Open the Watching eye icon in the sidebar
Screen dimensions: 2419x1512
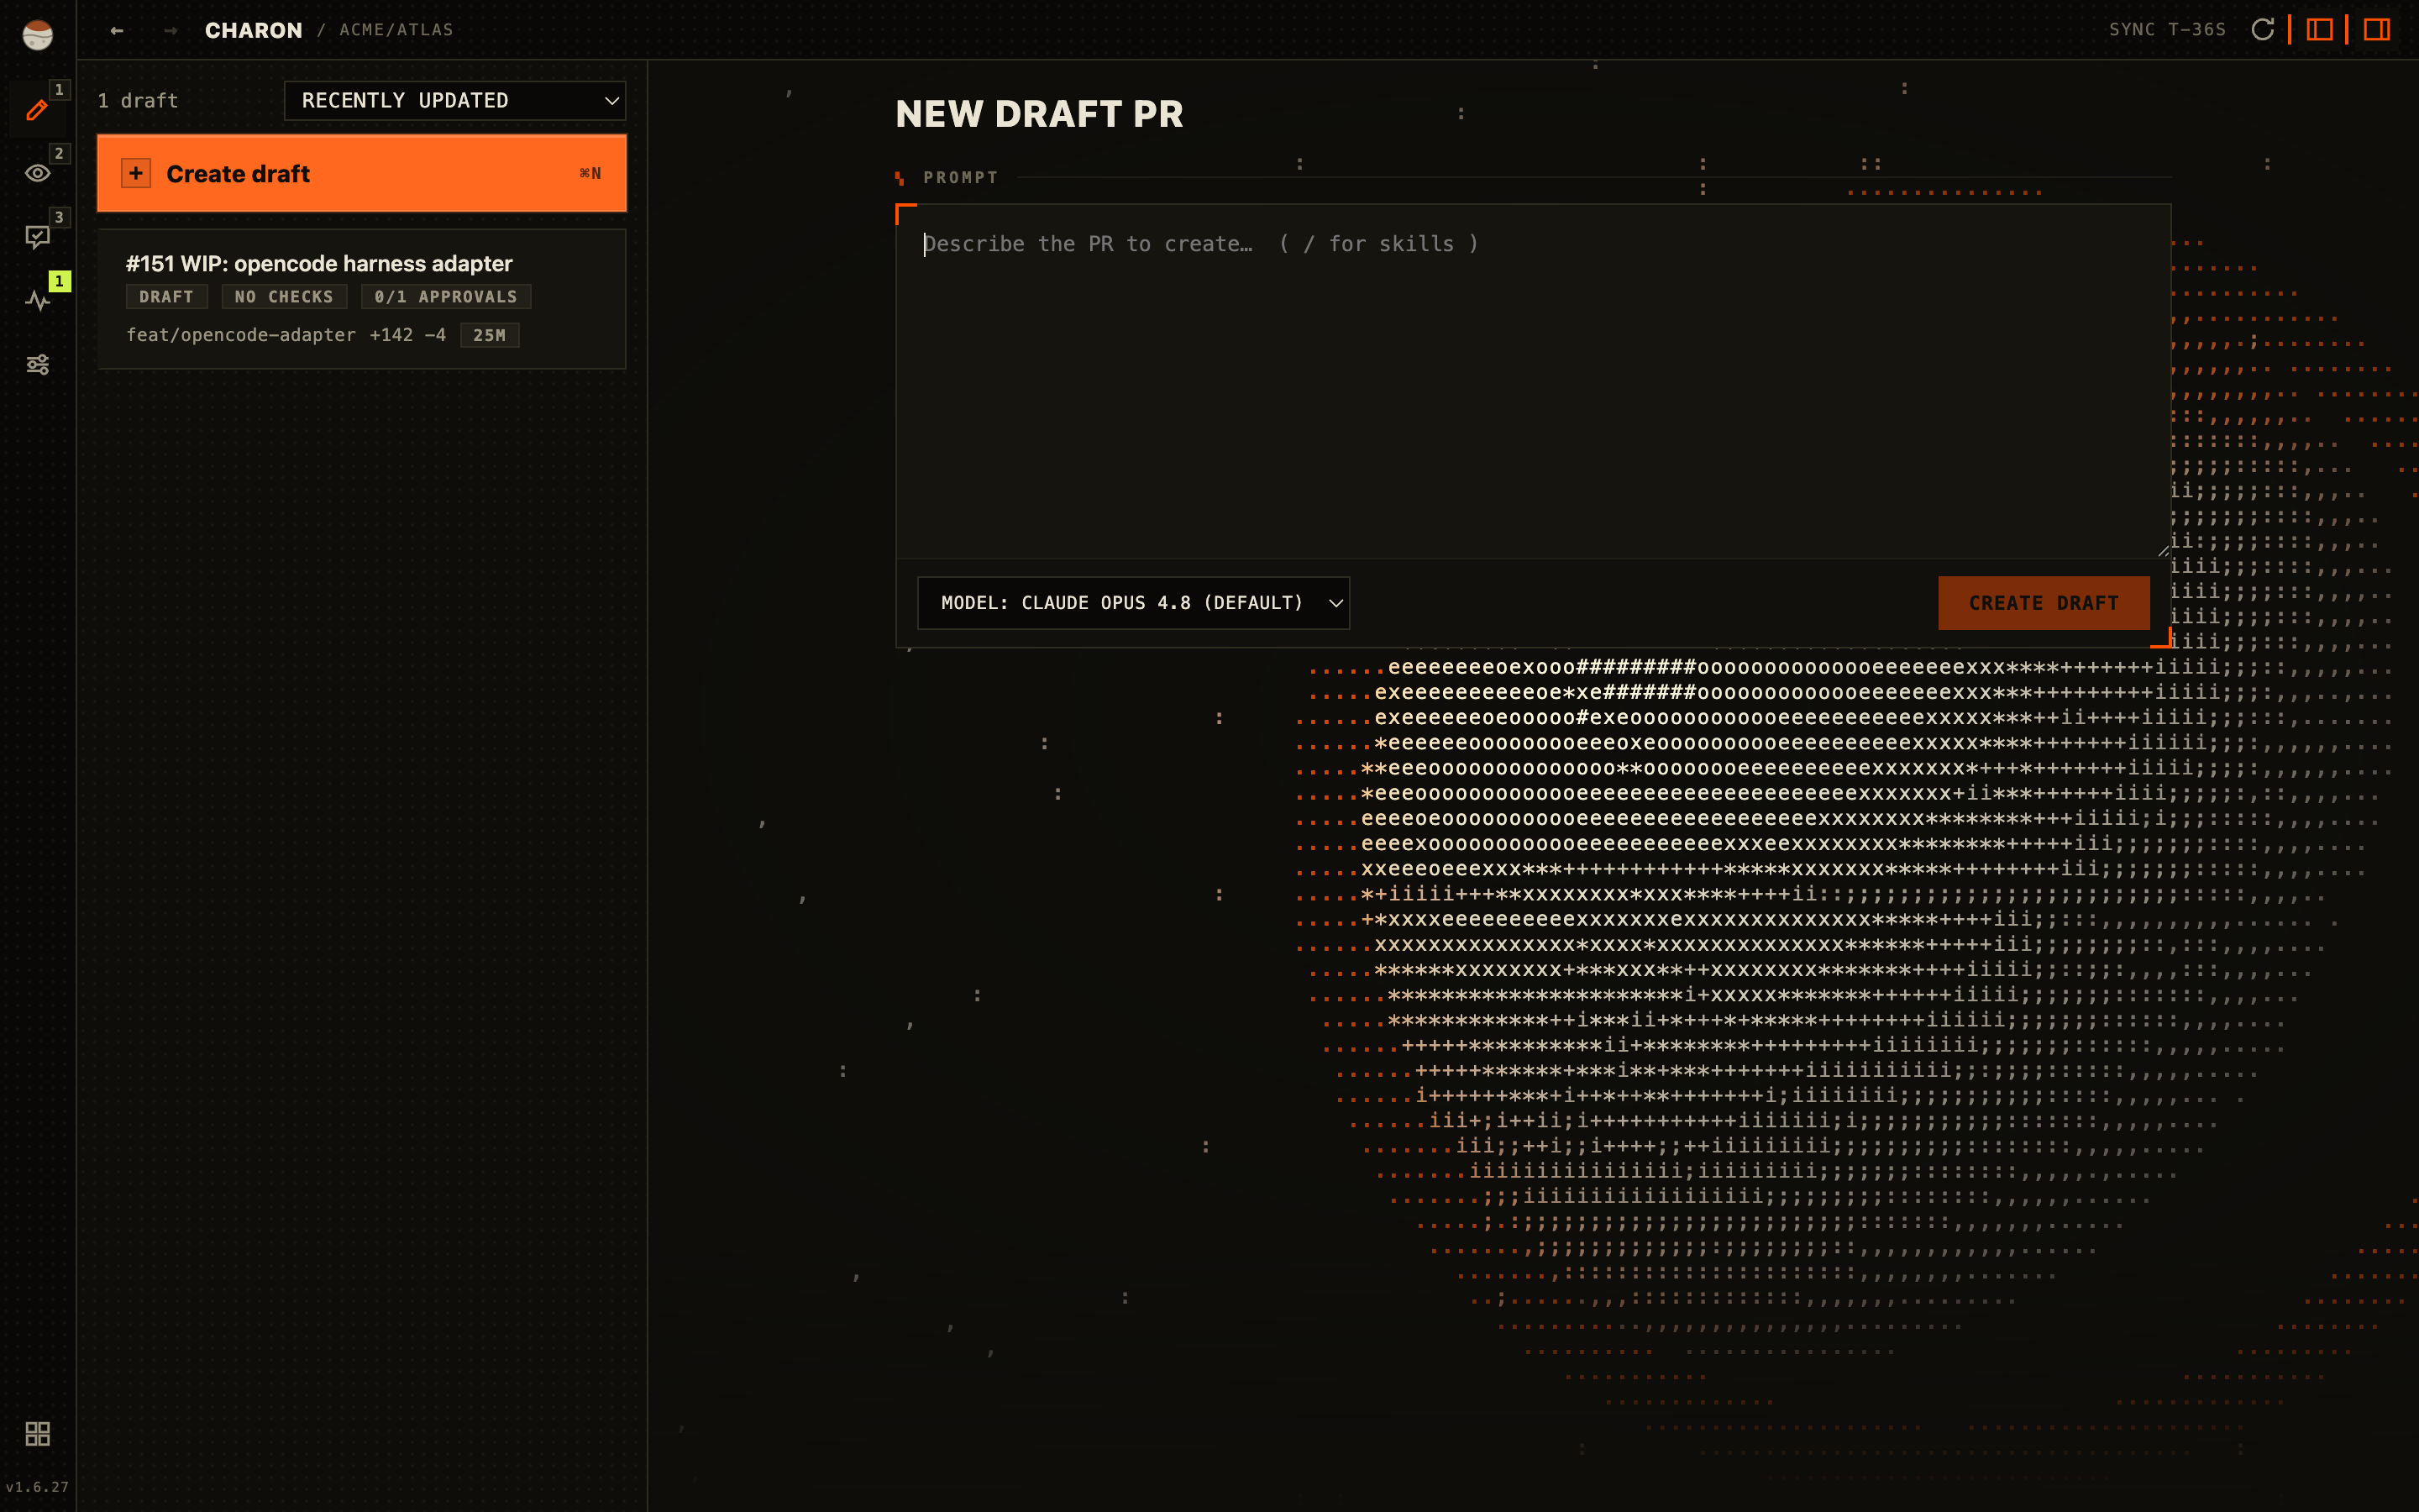[37, 173]
